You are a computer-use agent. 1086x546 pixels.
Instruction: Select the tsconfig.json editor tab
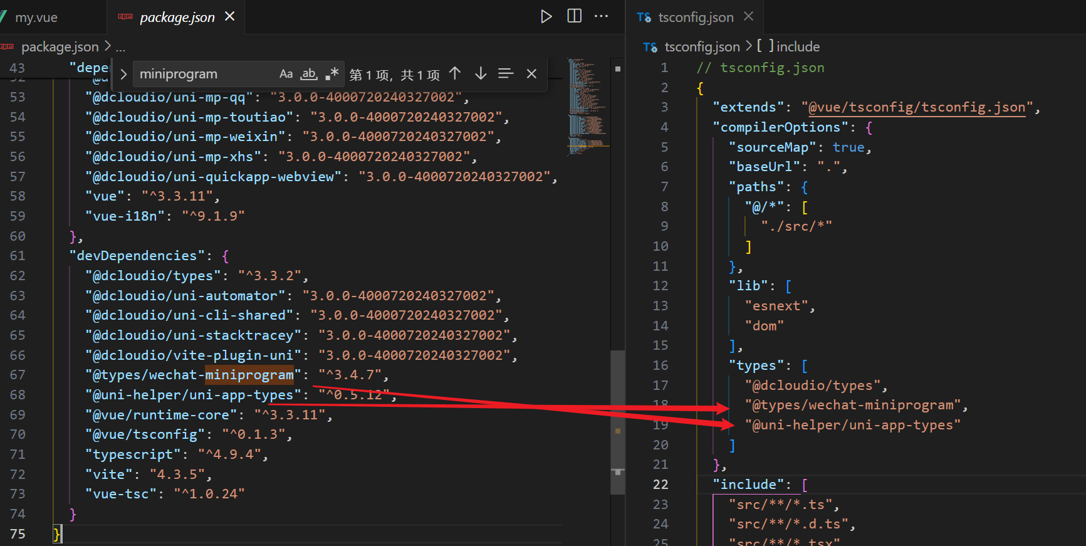pyautogui.click(x=696, y=18)
